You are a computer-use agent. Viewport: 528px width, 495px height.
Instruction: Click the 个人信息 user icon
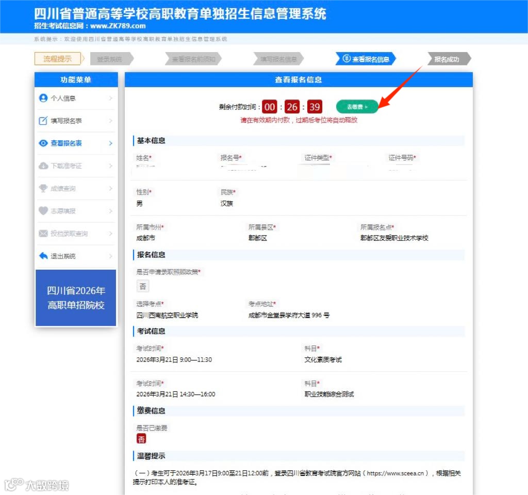(x=43, y=98)
